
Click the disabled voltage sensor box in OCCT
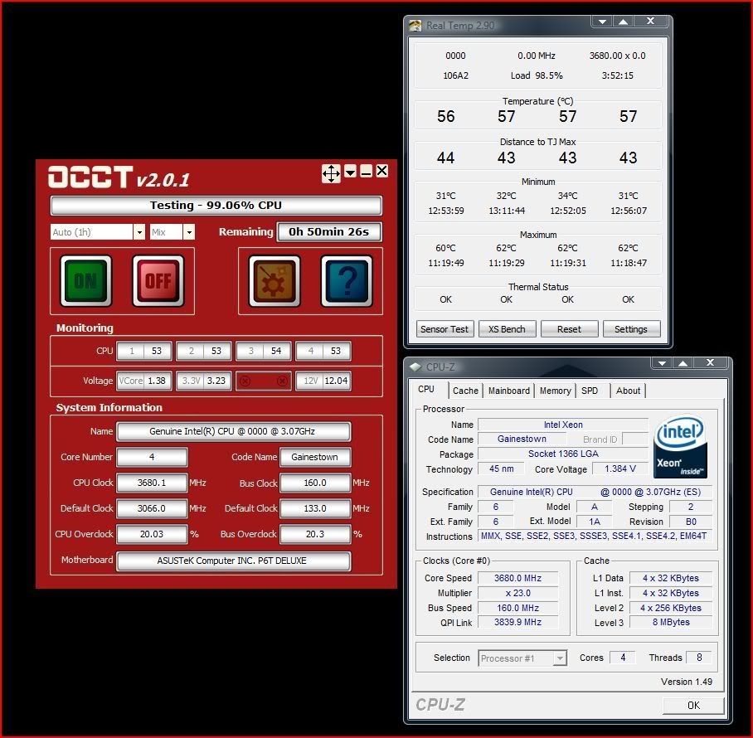click(264, 381)
